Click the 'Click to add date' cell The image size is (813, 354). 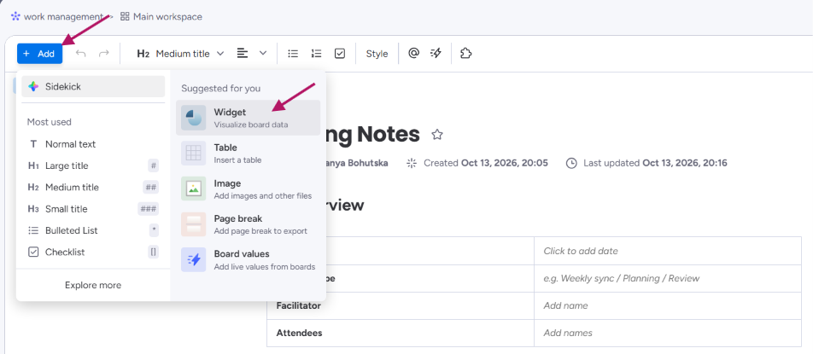pos(668,251)
